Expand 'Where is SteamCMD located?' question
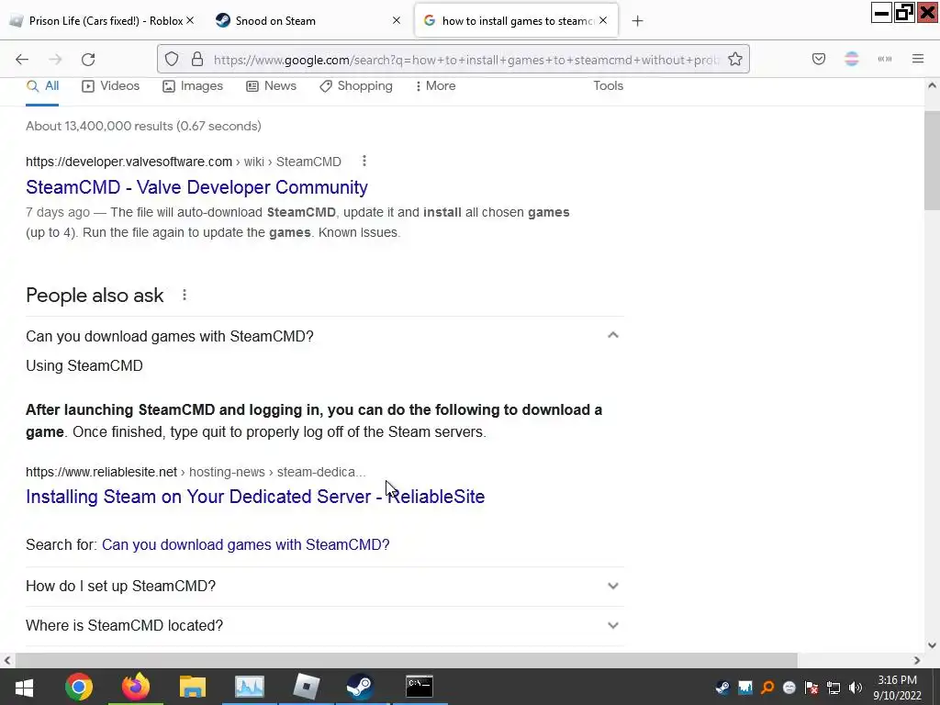 click(324, 625)
